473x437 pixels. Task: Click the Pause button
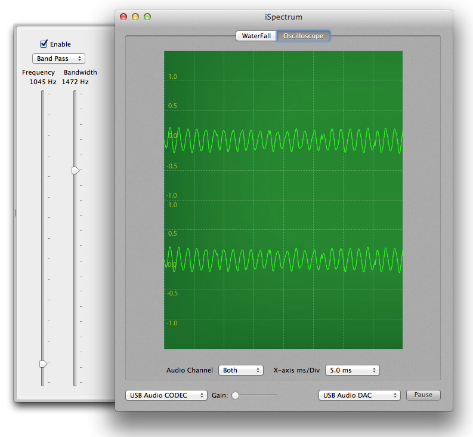(423, 395)
